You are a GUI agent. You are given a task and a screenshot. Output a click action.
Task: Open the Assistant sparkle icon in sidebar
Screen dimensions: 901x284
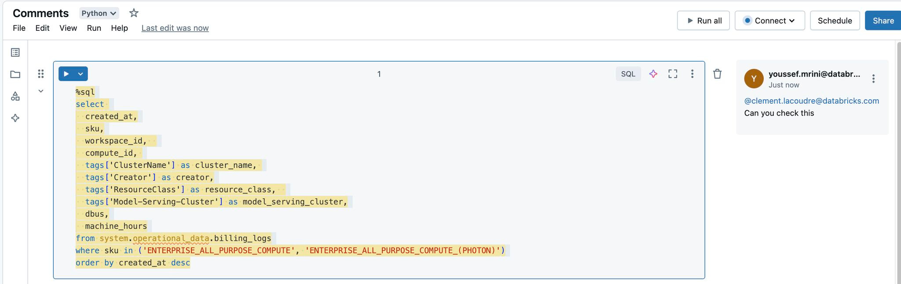tap(15, 118)
